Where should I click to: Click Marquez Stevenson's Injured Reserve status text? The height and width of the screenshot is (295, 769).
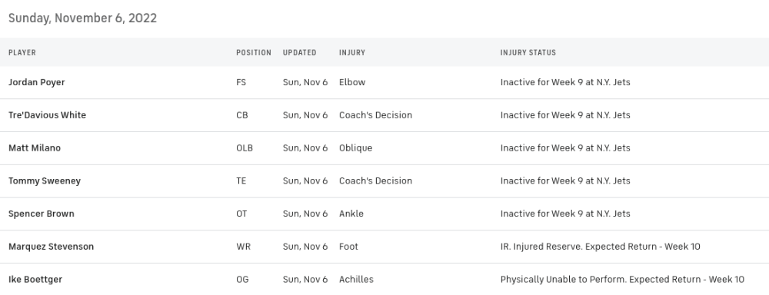(601, 247)
